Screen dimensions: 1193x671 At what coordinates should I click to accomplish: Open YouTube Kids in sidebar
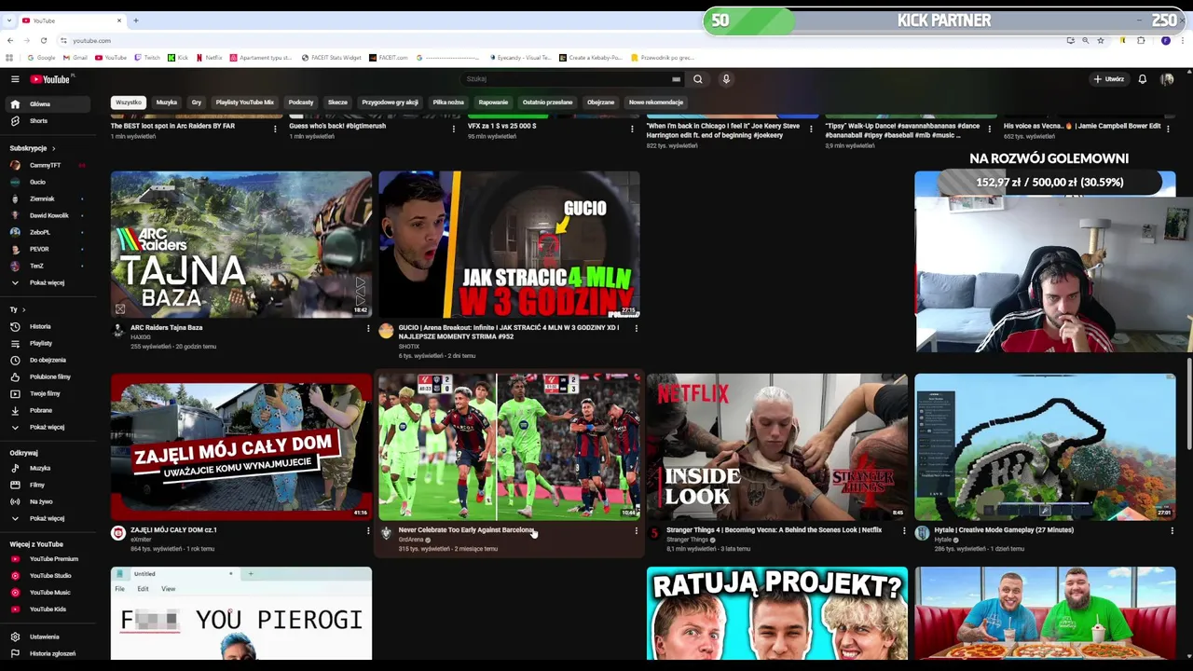point(47,609)
